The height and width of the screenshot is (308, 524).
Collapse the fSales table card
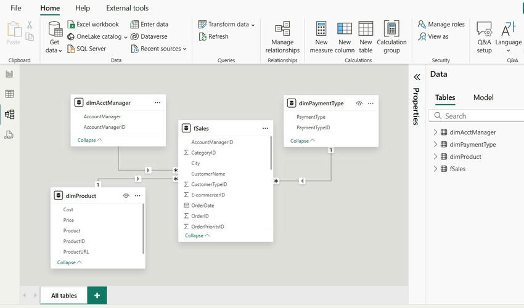click(197, 235)
